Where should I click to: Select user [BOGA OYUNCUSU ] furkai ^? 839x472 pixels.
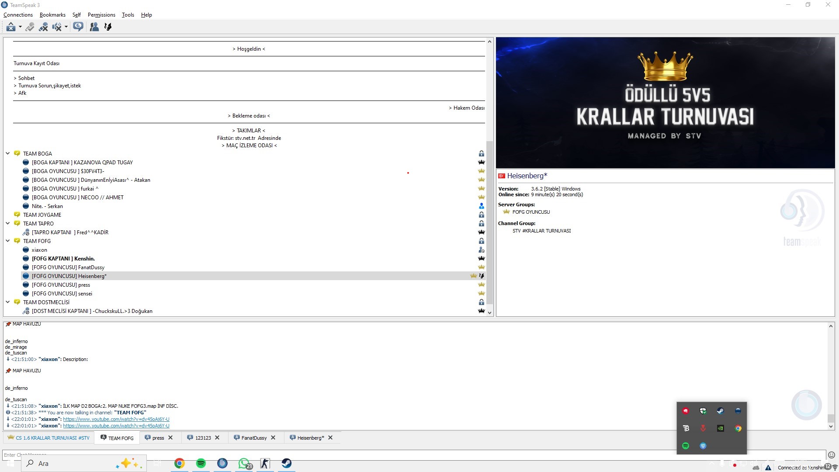click(x=65, y=188)
